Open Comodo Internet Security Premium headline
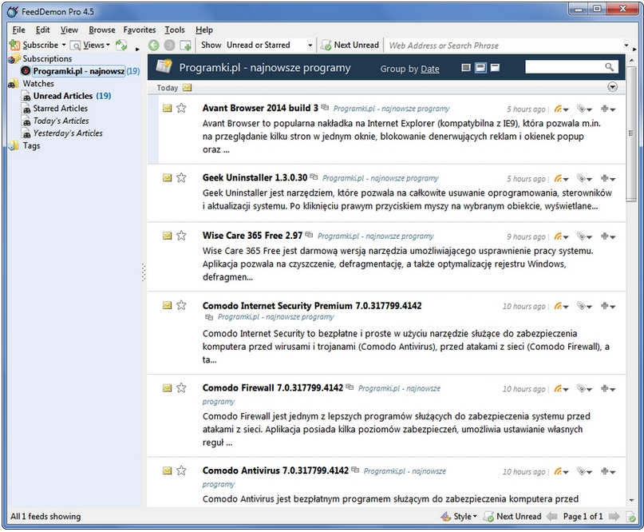This screenshot has height=532, width=644. 312,305
